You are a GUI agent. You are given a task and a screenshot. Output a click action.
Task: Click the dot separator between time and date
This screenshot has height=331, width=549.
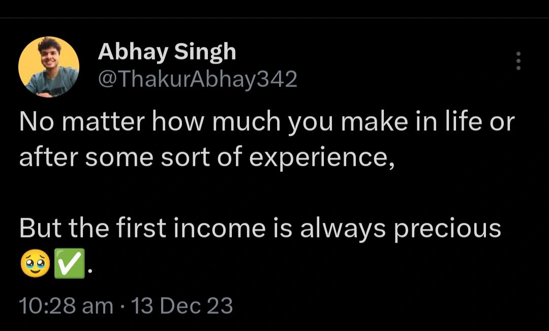122,307
